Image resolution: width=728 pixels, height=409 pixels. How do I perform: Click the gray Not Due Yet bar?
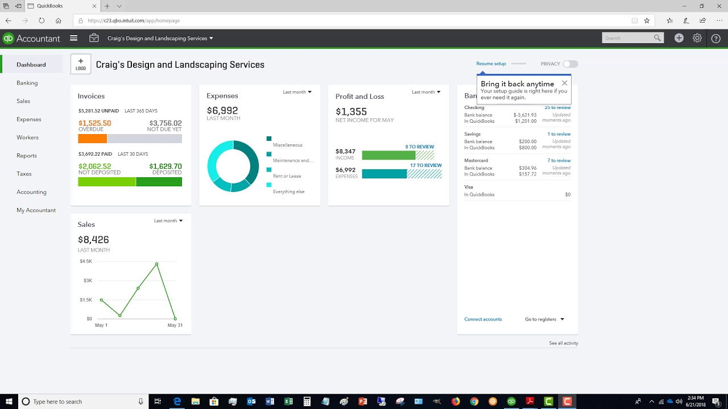(x=144, y=139)
